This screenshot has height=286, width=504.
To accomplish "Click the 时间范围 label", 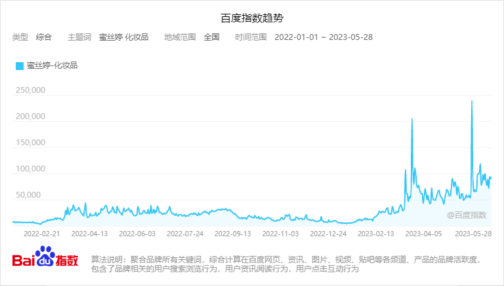I will [x=251, y=37].
